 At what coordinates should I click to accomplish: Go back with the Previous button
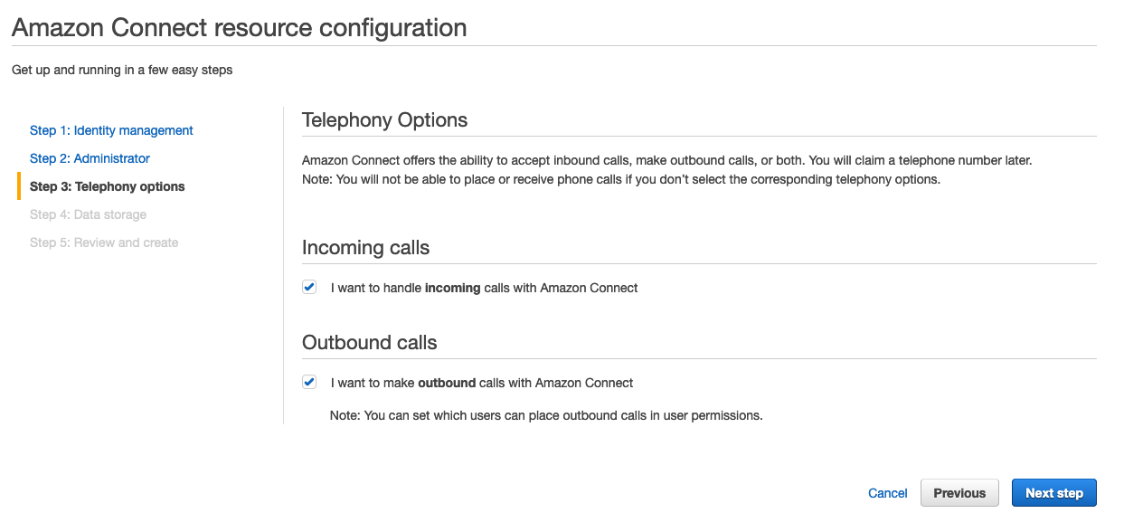[959, 493]
